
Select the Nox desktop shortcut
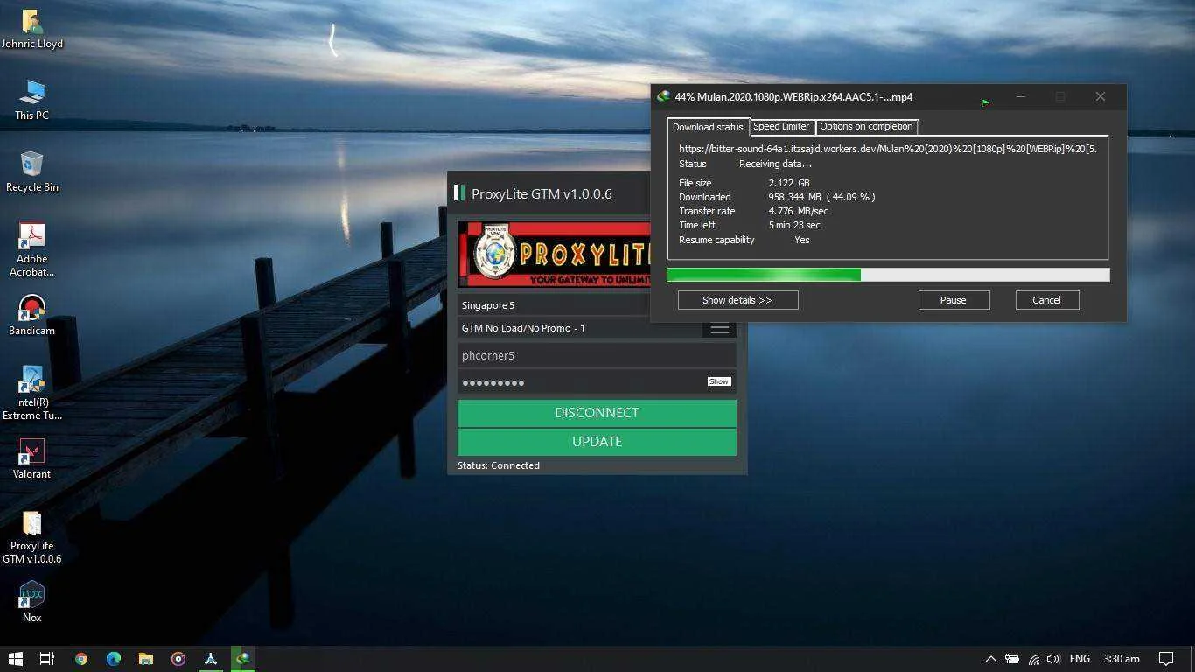32,602
